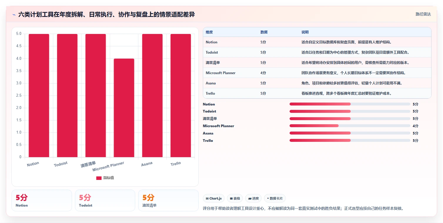Select the Notion table row name
The image size is (443, 223).
(x=212, y=42)
